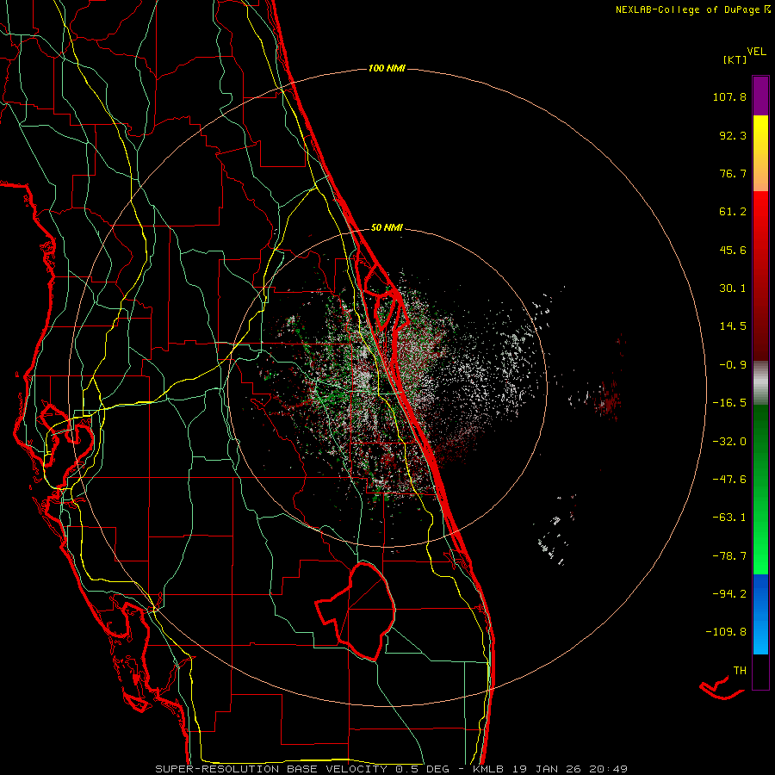Click the [KT] units label

(x=735, y=59)
